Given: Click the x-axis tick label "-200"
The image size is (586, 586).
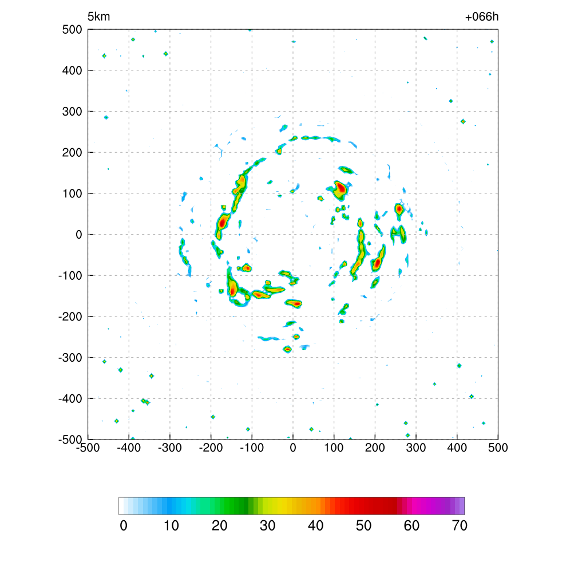Looking at the screenshot, I should tap(211, 448).
